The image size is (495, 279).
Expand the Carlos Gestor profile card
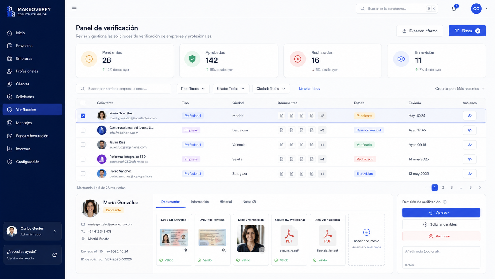32,231
